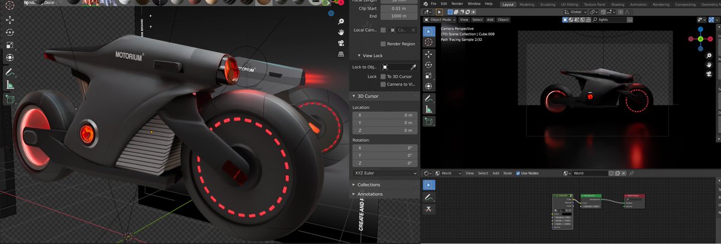Enable Lock Camera to View checkbox
The height and width of the screenshot is (244, 721).
(383, 85)
